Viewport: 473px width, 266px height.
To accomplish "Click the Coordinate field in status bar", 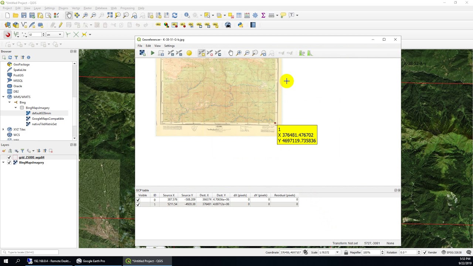I will coord(291,252).
